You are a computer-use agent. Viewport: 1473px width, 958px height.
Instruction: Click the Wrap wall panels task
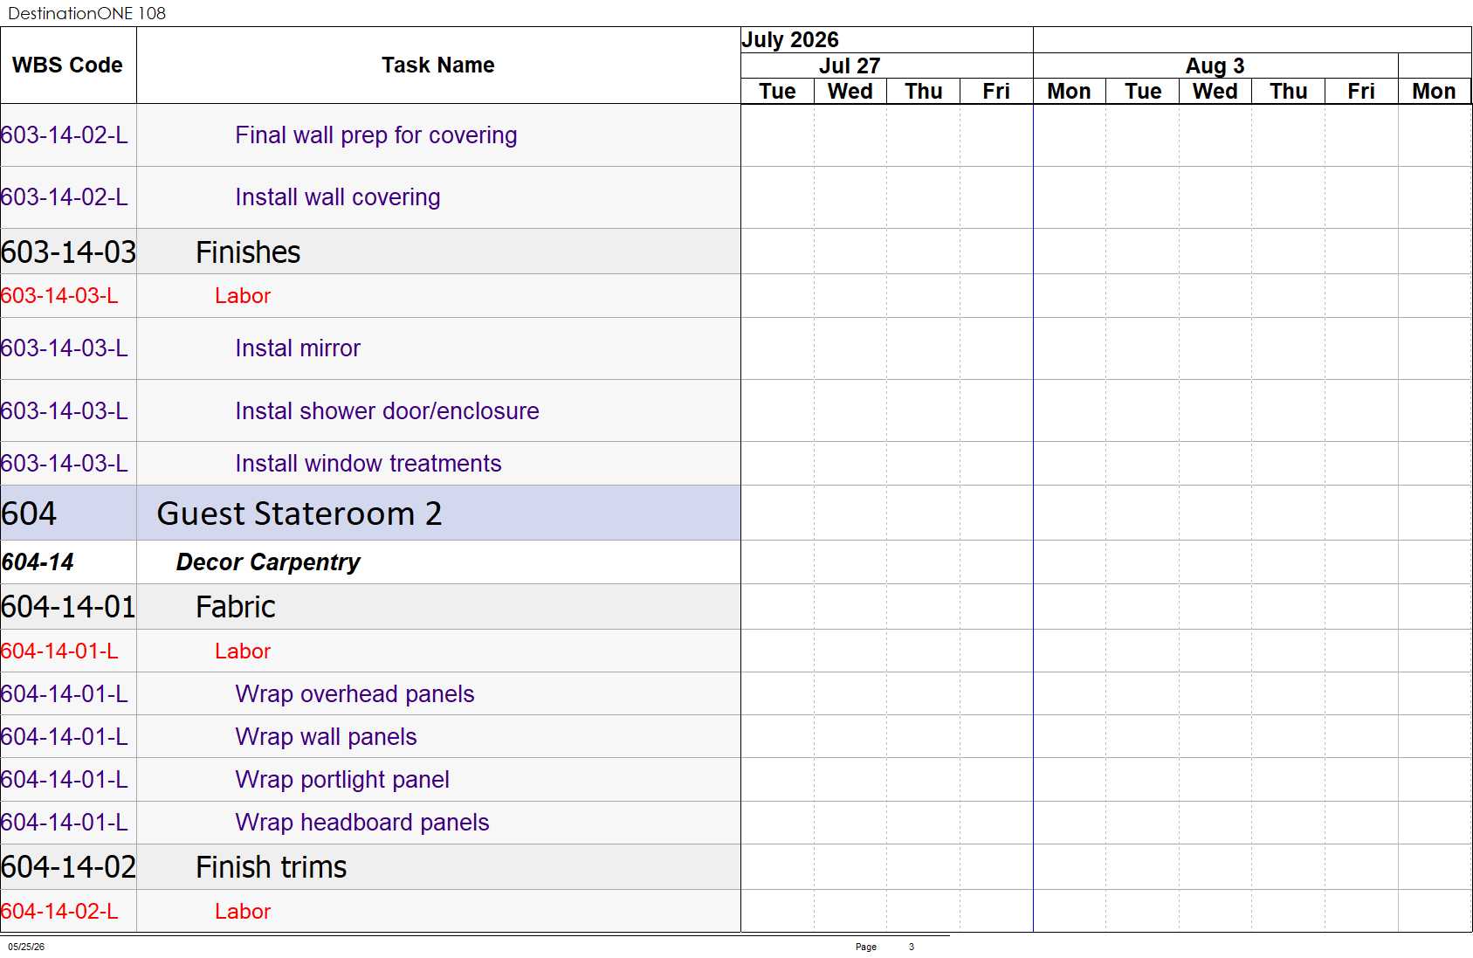click(x=326, y=737)
